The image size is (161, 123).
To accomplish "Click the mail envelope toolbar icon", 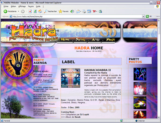I will (x=78, y=11).
